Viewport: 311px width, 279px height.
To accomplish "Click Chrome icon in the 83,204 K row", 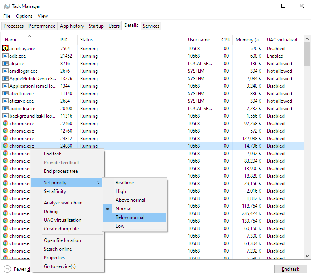I will tap(6, 161).
